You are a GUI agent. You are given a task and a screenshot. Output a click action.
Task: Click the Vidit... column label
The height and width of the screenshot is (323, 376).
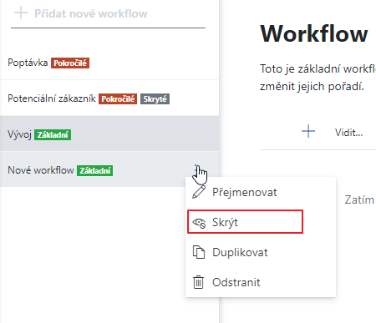click(x=348, y=133)
